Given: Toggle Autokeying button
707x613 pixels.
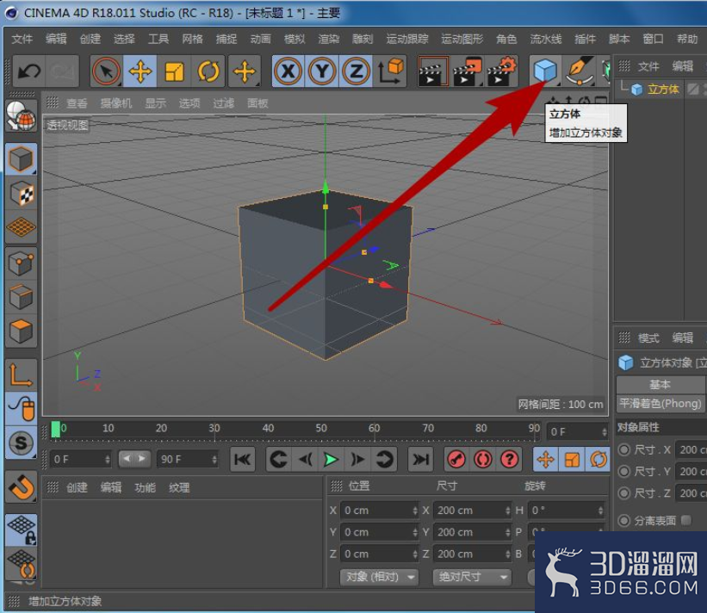Looking at the screenshot, I should [x=483, y=460].
